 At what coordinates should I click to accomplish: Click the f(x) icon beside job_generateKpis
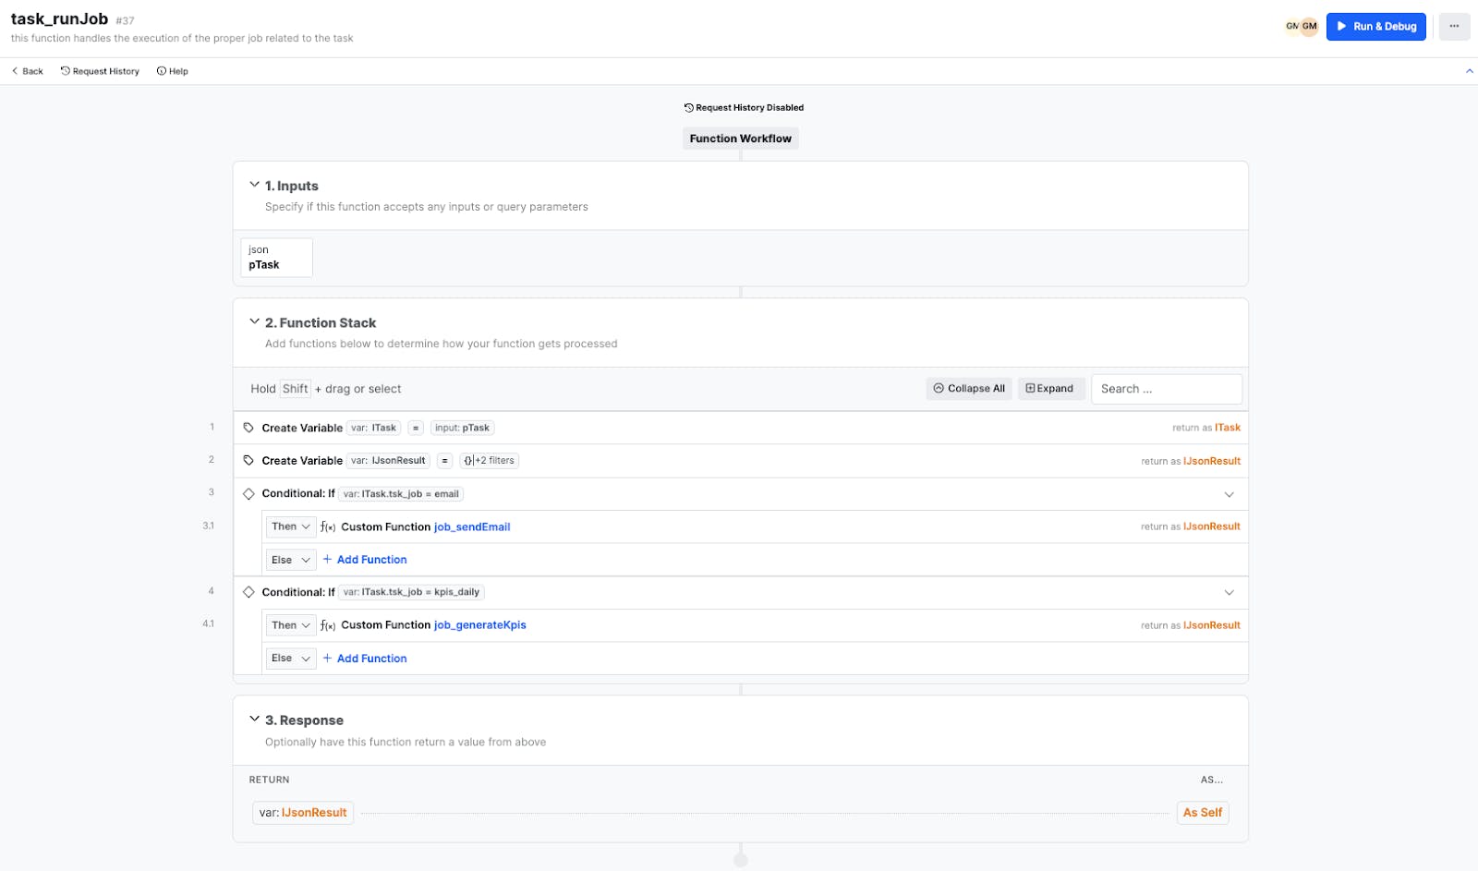pos(328,625)
